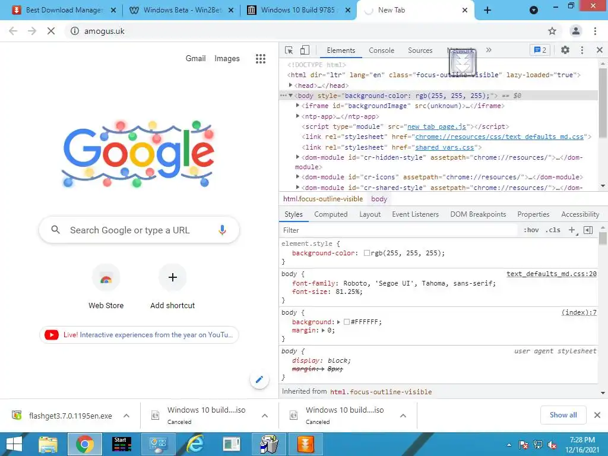
Task: Switch to the Windows Beta - Win2Be browser tab
Action: coord(182,10)
